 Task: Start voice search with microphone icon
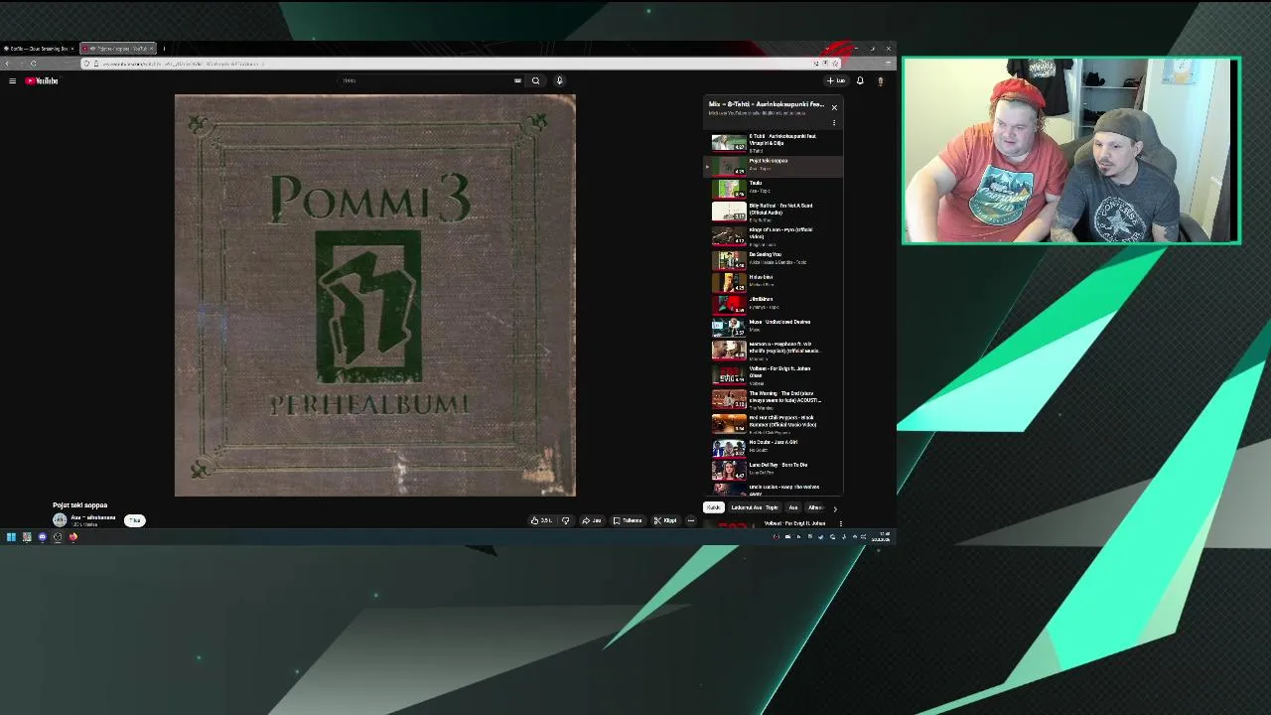click(x=559, y=80)
